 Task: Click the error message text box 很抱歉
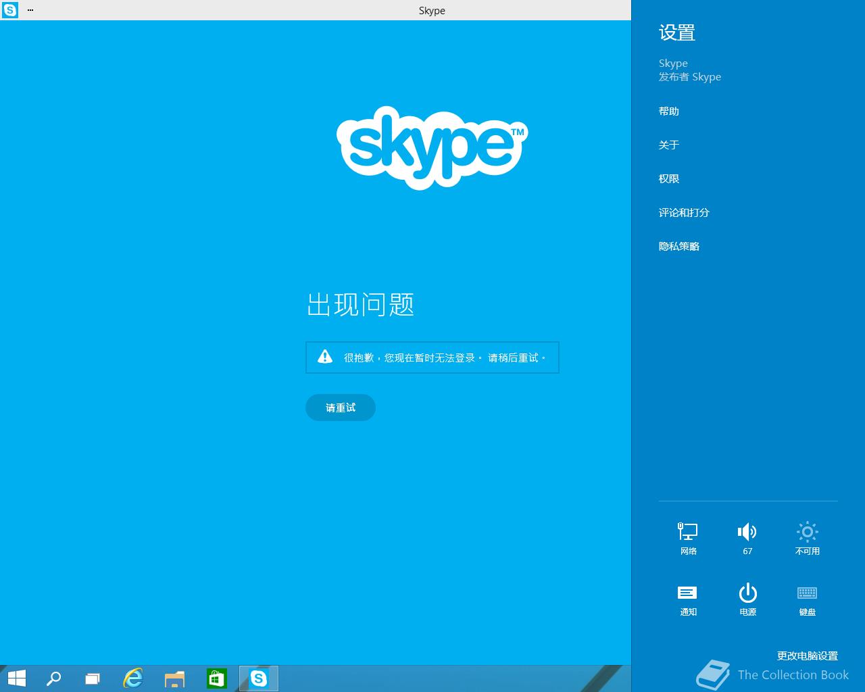[x=432, y=357]
